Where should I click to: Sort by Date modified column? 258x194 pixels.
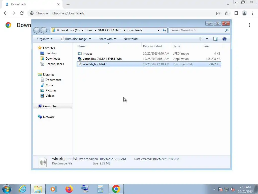click(156, 46)
